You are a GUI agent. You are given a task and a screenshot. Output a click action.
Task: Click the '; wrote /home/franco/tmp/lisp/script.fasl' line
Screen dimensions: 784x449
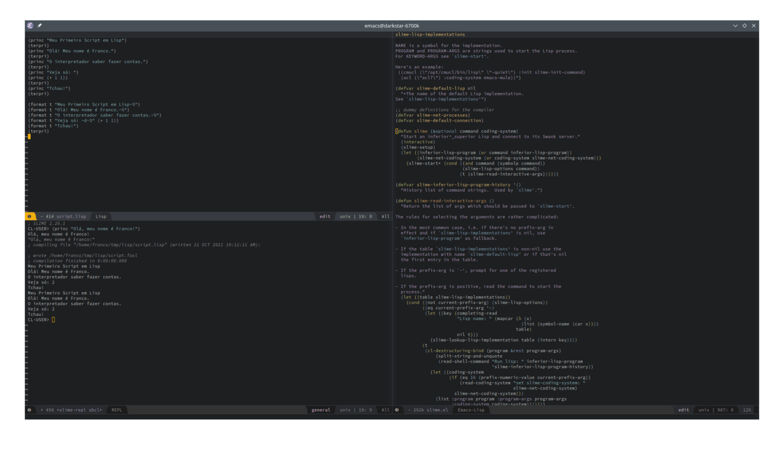(x=82, y=256)
